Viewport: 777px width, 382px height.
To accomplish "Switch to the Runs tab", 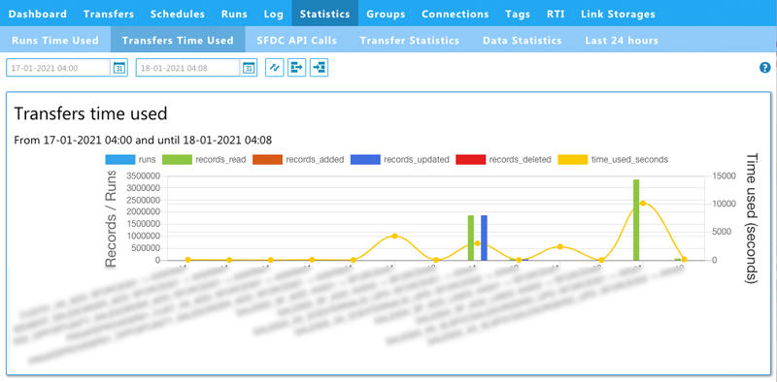I will click(x=234, y=14).
